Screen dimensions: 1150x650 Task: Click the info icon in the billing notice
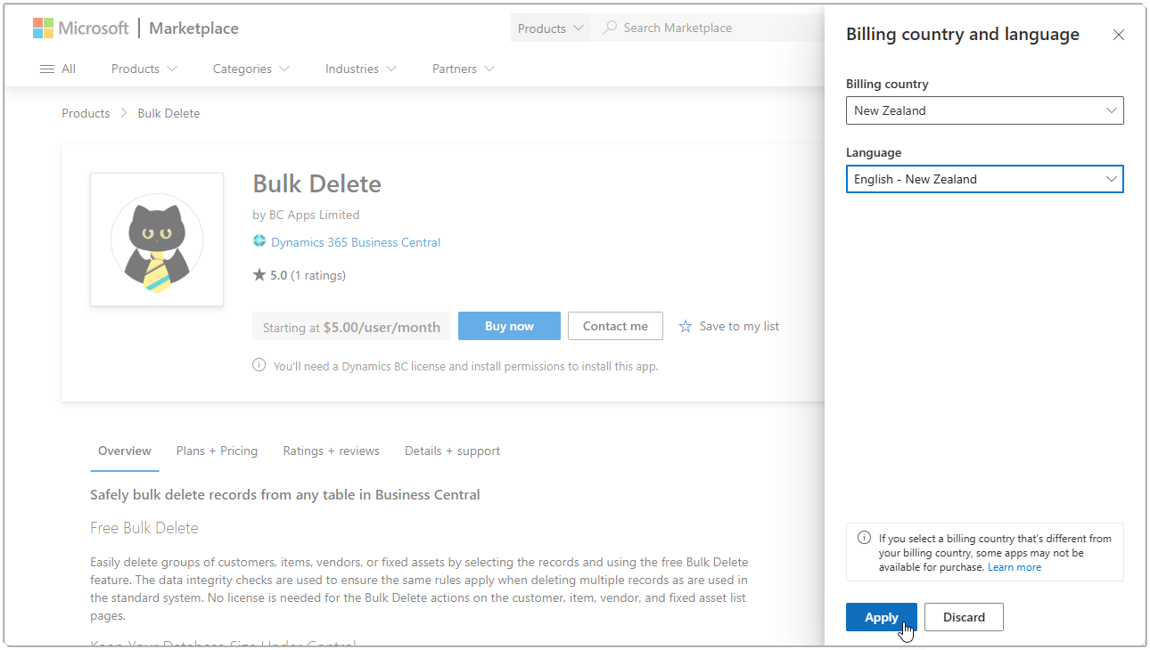pos(863,537)
